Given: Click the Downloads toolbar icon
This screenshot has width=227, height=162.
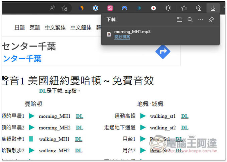Looking at the screenshot, I should tap(213, 8).
